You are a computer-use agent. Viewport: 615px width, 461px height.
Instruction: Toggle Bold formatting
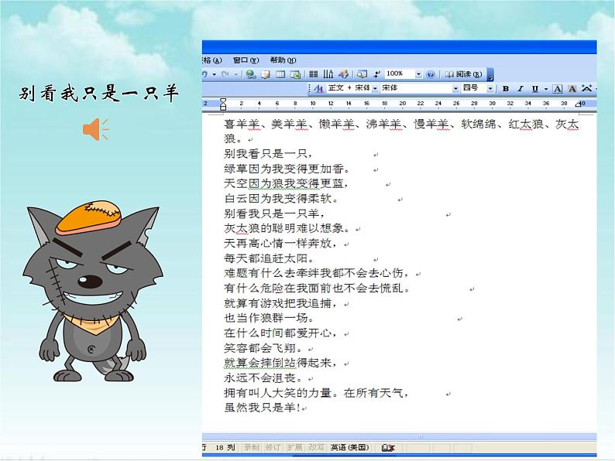click(506, 89)
